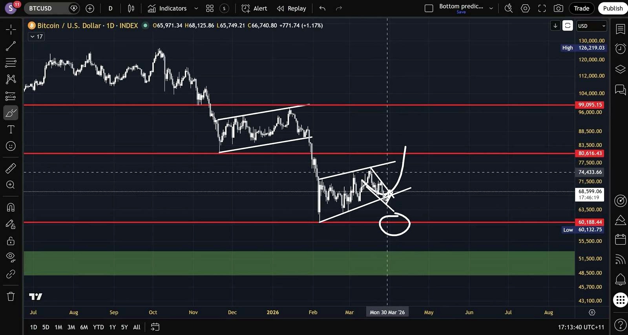
Task: Select the zoom in tool
Action: 11,185
